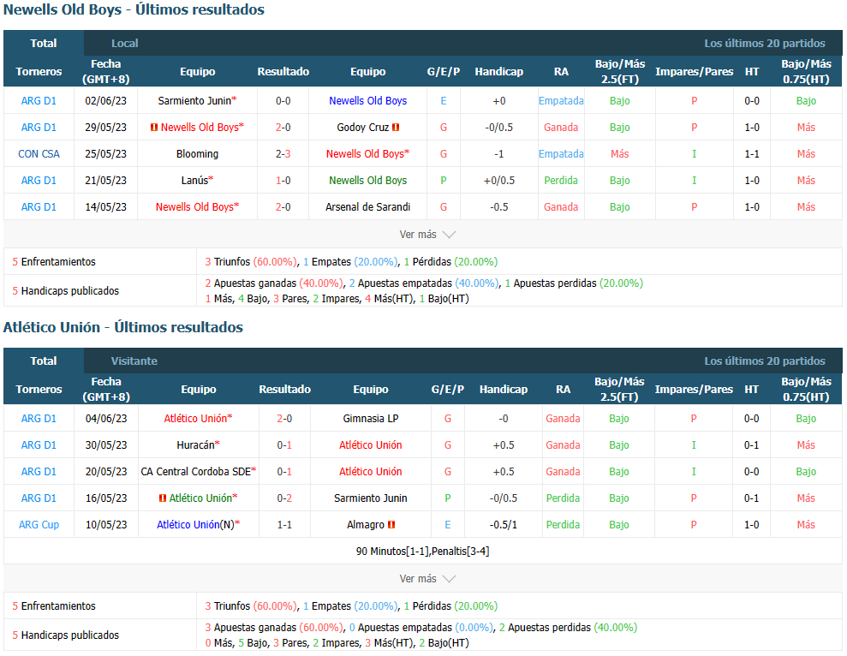This screenshot has width=847, height=656.
Task: Select the Total tab in the Newells table
Action: tap(43, 43)
